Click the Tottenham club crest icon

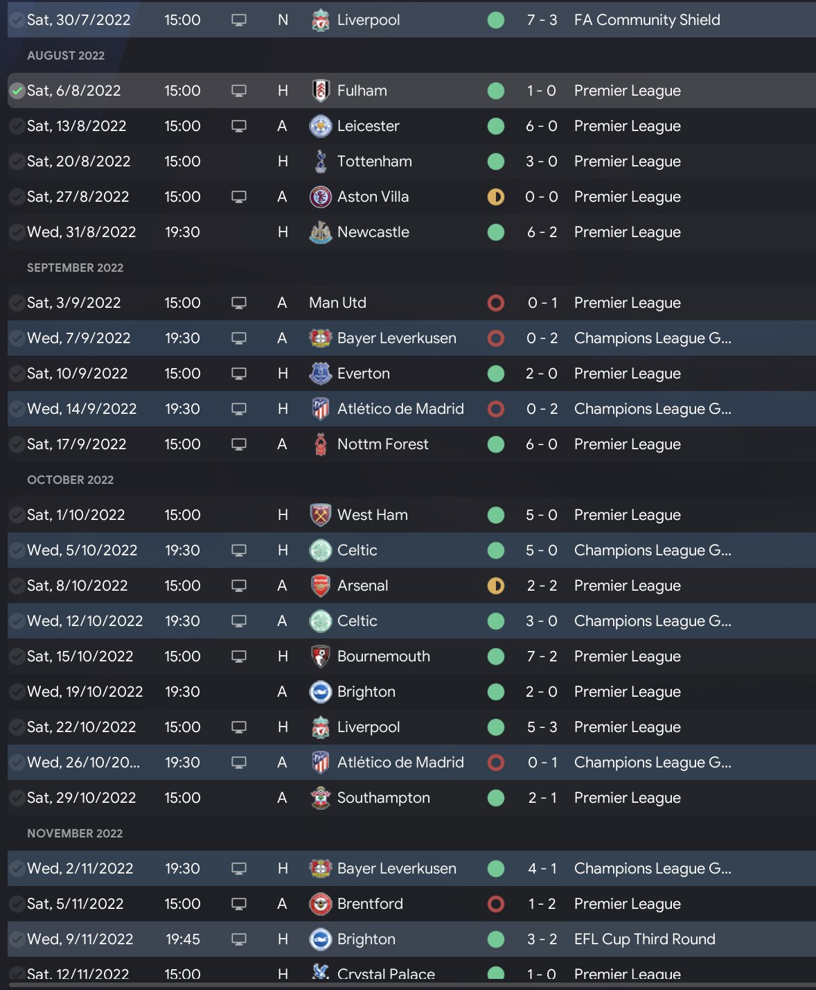click(320, 162)
